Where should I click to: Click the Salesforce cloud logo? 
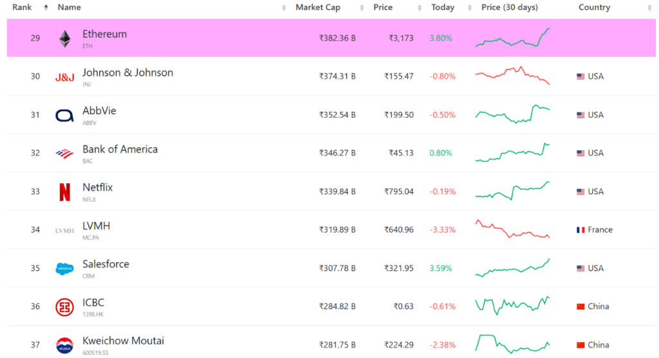click(65, 269)
